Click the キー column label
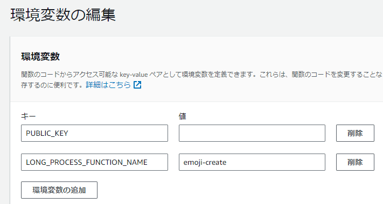The width and height of the screenshot is (383, 204). pyautogui.click(x=29, y=116)
